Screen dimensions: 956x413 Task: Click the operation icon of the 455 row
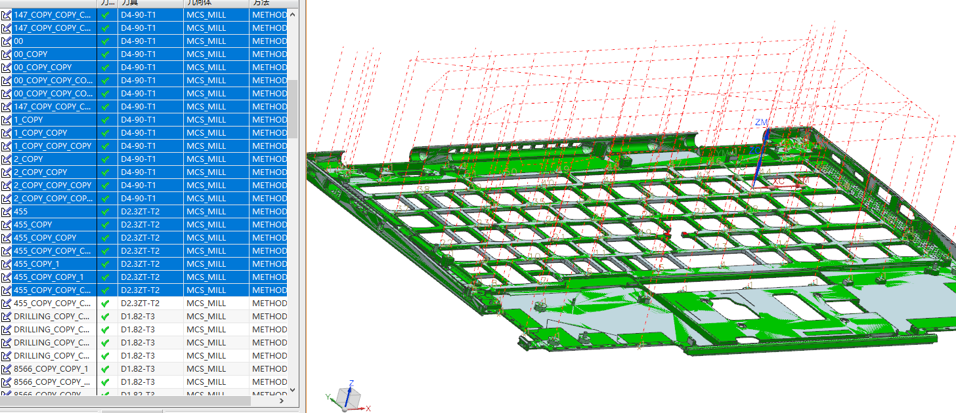[x=6, y=212]
